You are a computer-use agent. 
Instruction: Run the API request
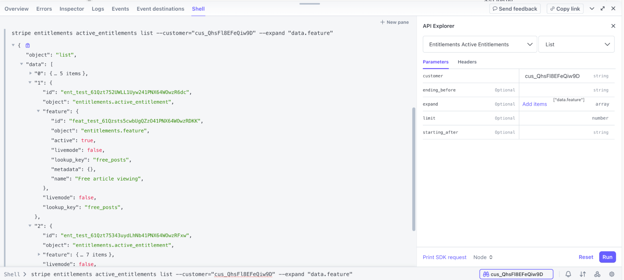click(x=607, y=257)
